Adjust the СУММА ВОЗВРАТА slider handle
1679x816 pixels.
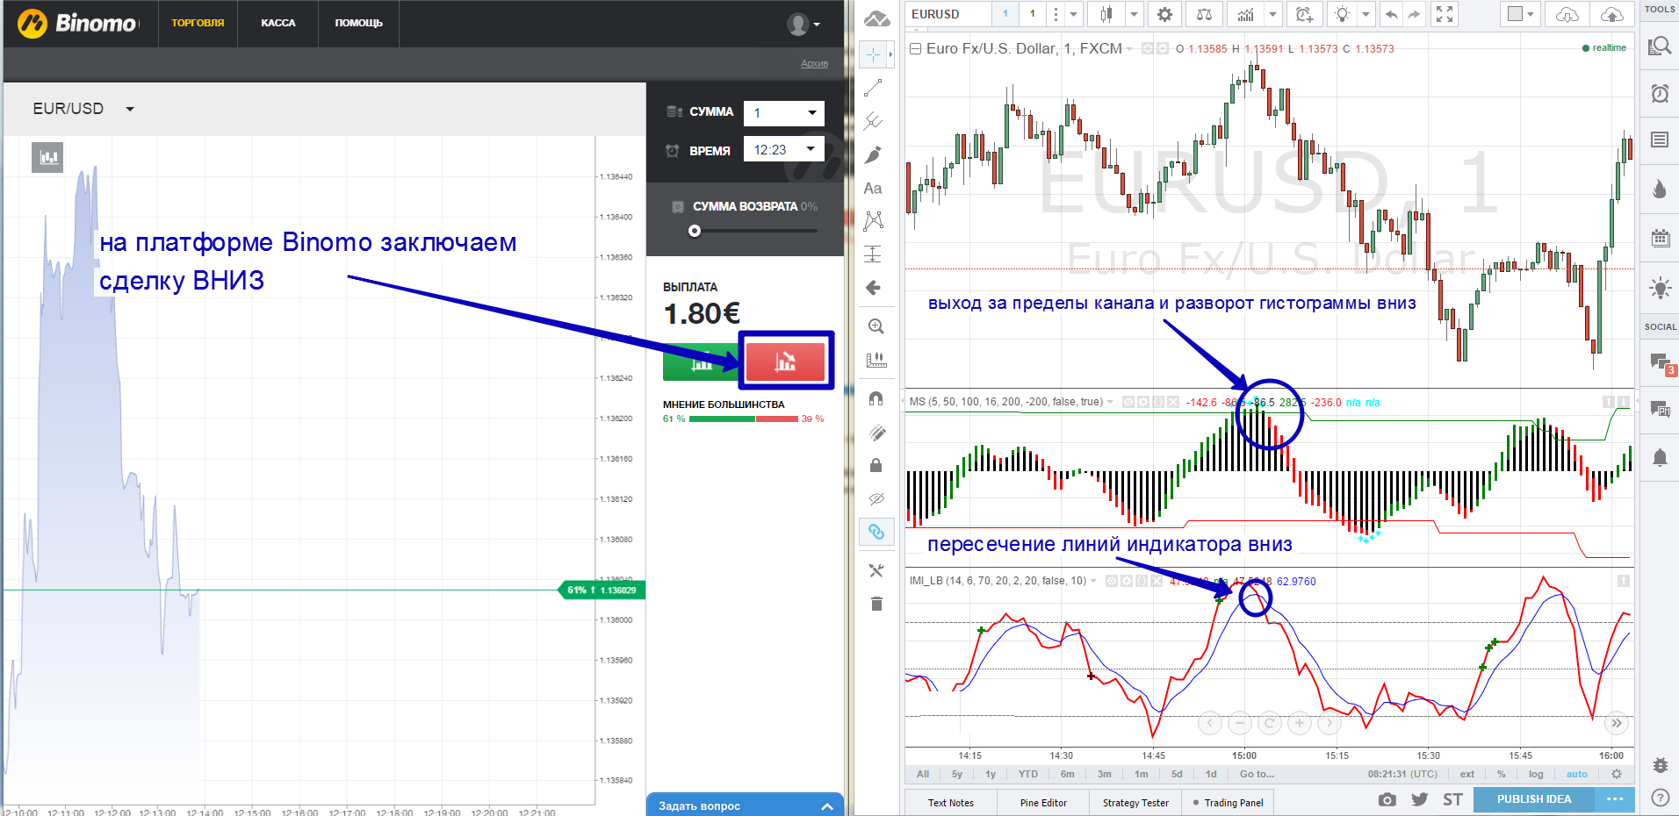(x=695, y=231)
